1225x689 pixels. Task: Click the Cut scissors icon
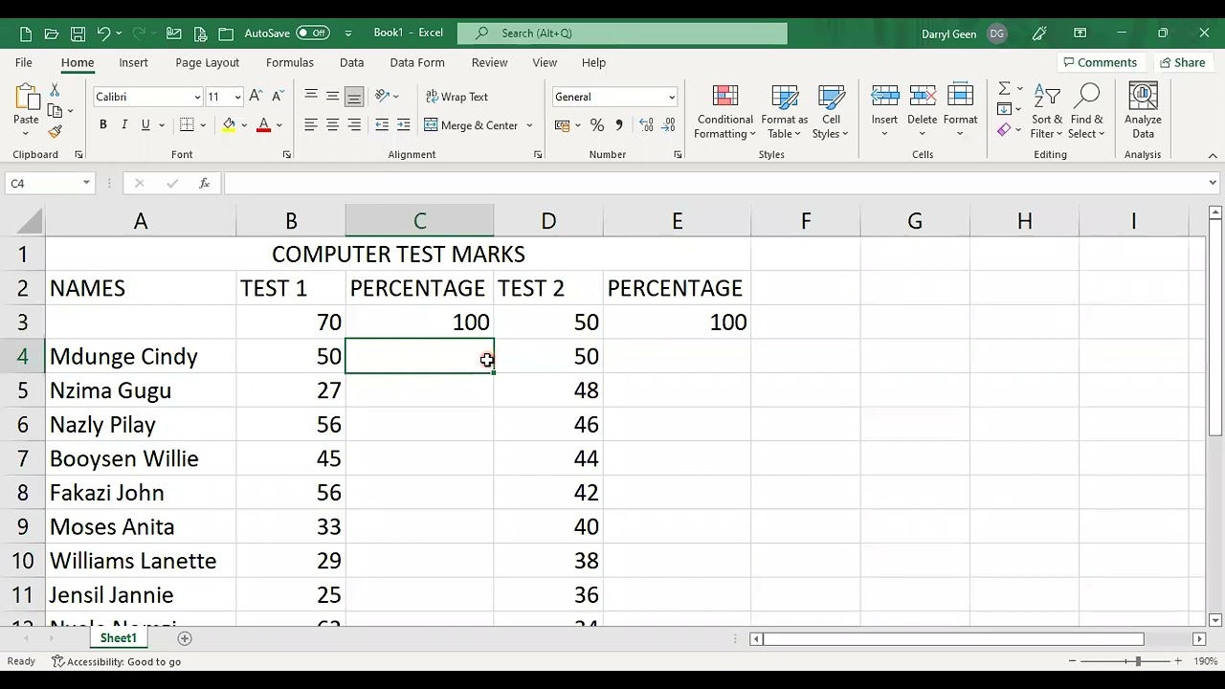point(55,90)
